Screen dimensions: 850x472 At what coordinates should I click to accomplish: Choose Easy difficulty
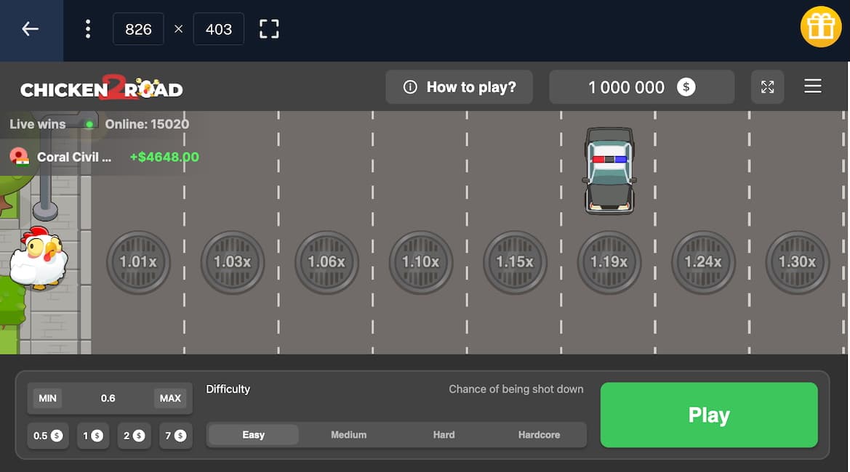tap(253, 435)
